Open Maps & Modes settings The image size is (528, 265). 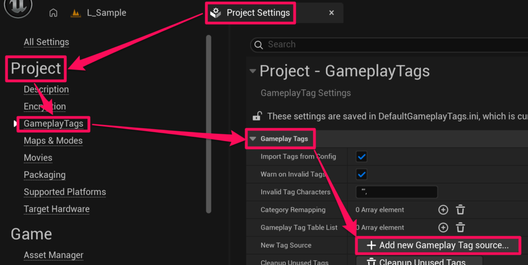(53, 140)
